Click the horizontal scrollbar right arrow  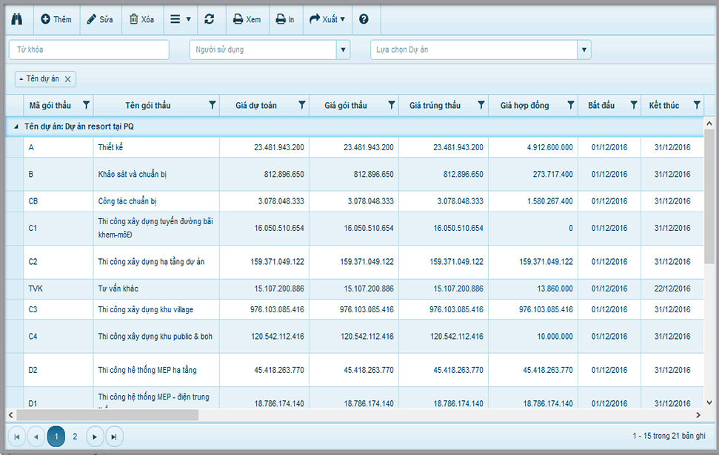click(698, 415)
